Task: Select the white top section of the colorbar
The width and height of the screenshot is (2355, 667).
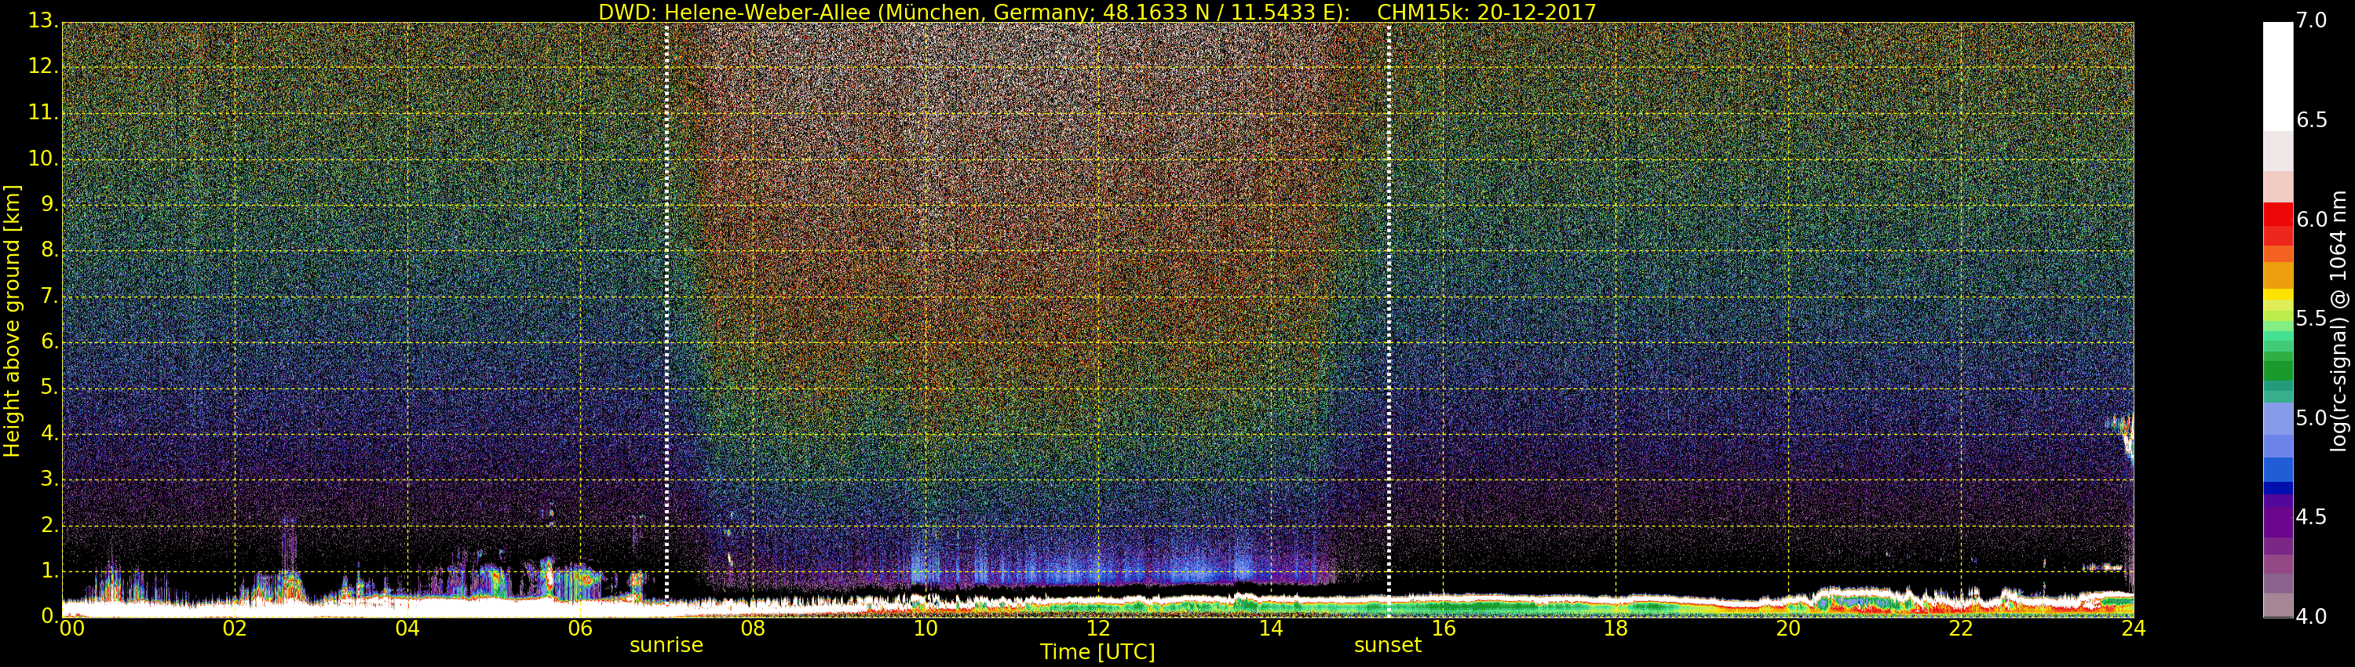Action: [2277, 73]
